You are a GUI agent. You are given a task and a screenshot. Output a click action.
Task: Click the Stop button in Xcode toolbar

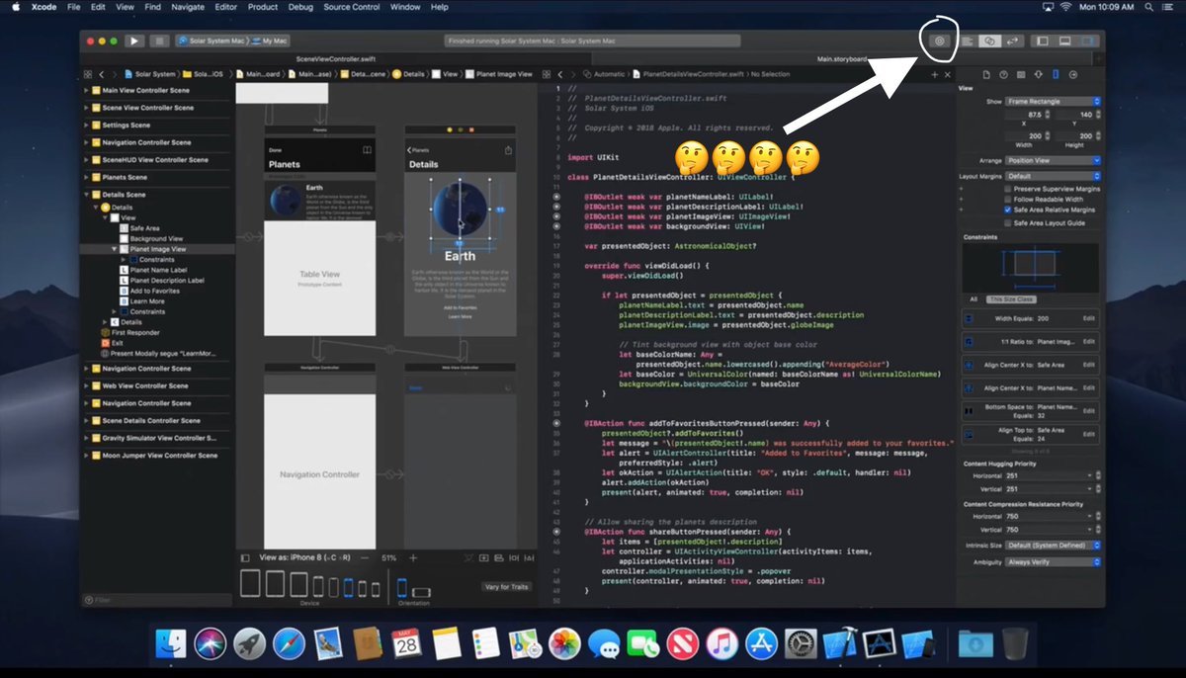coord(159,42)
